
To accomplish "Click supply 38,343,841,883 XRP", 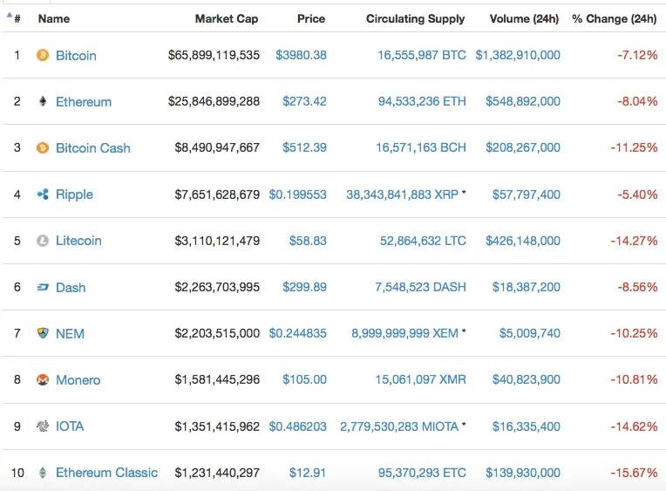I will click(402, 194).
